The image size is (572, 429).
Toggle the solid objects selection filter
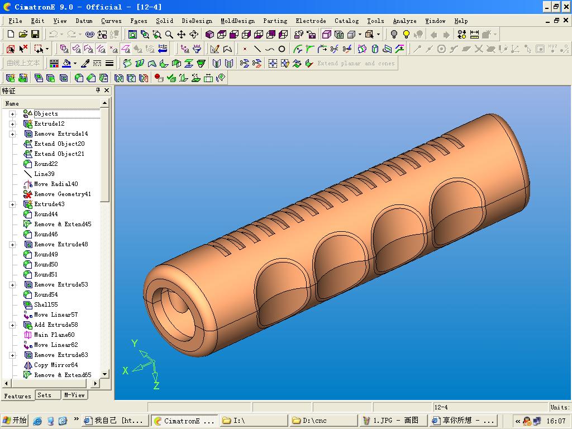(x=64, y=49)
